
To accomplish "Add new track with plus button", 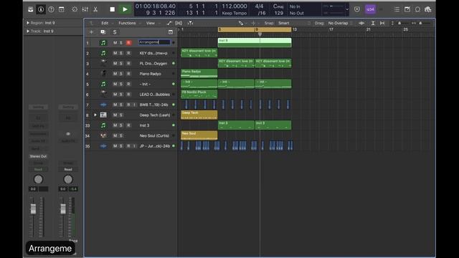I will [91, 32].
